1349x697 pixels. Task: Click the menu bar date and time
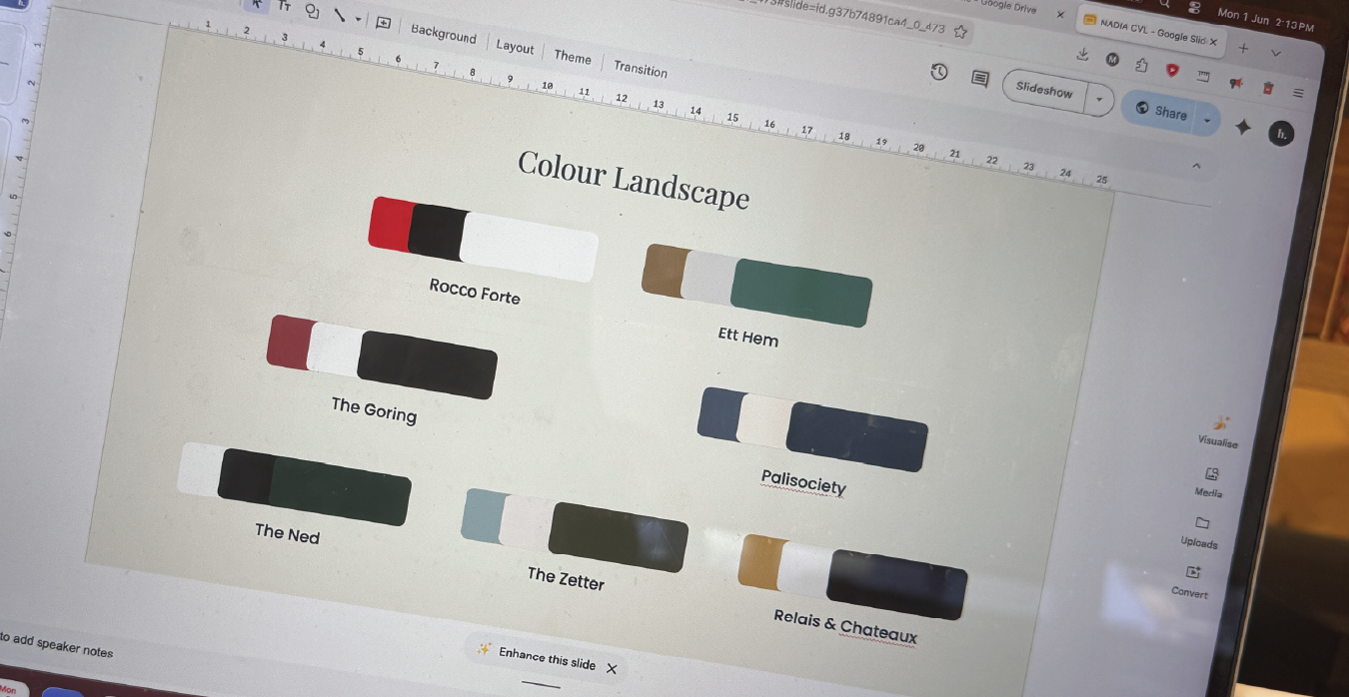click(x=1264, y=19)
